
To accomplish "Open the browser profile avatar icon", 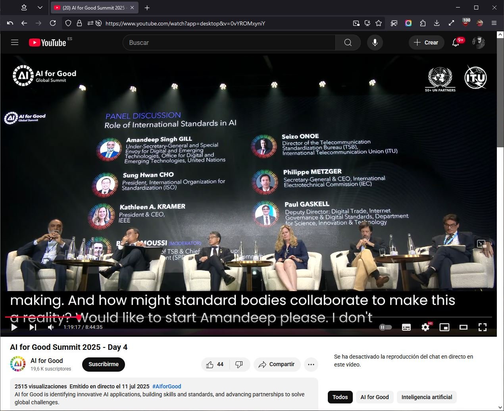I will pos(480,23).
